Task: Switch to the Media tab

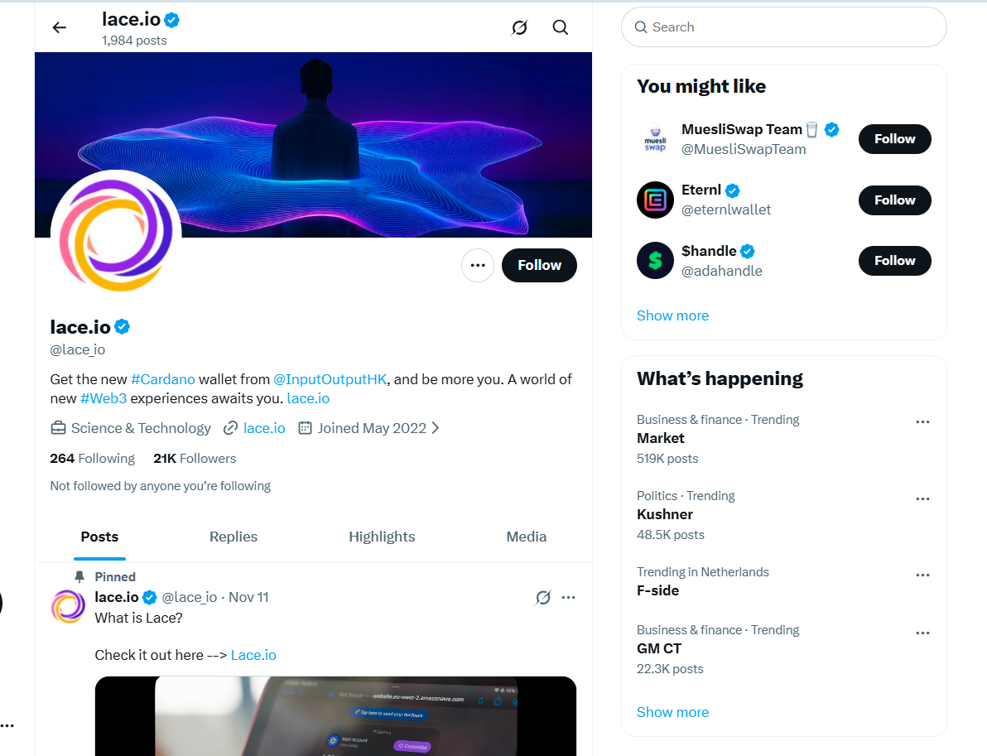Action: coord(527,537)
